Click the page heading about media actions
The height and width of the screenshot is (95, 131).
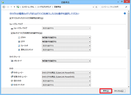[44, 14]
